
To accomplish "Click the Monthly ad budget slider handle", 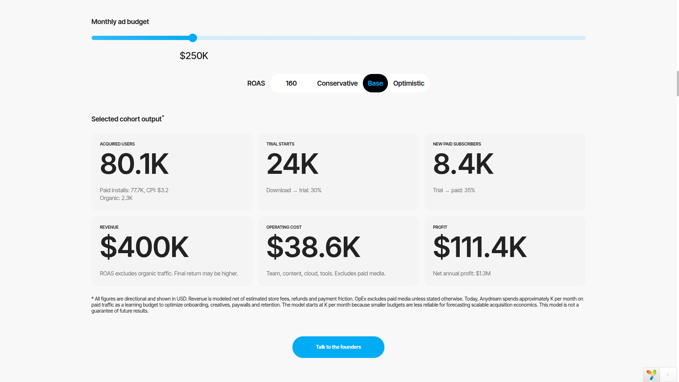I will pyautogui.click(x=193, y=38).
